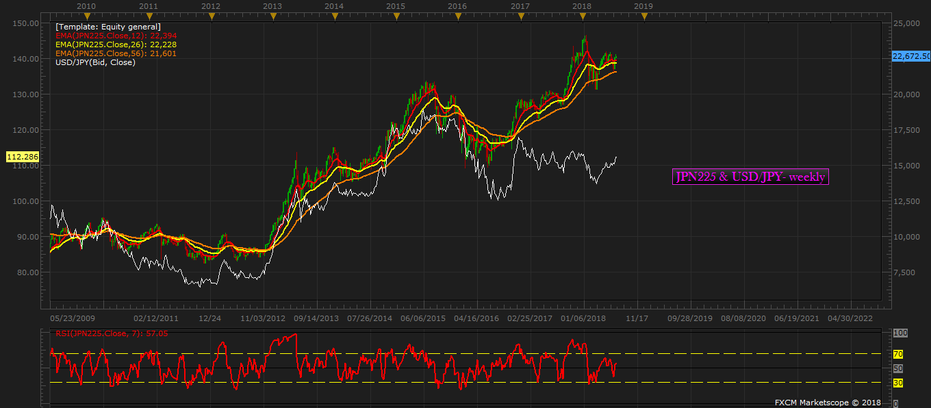Select the yellow EMA 26 legend entry
This screenshot has height=408, width=931.
(116, 44)
